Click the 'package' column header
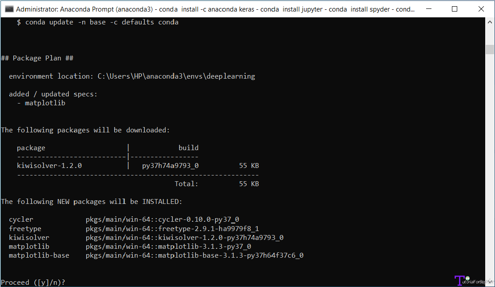 pyautogui.click(x=31, y=148)
